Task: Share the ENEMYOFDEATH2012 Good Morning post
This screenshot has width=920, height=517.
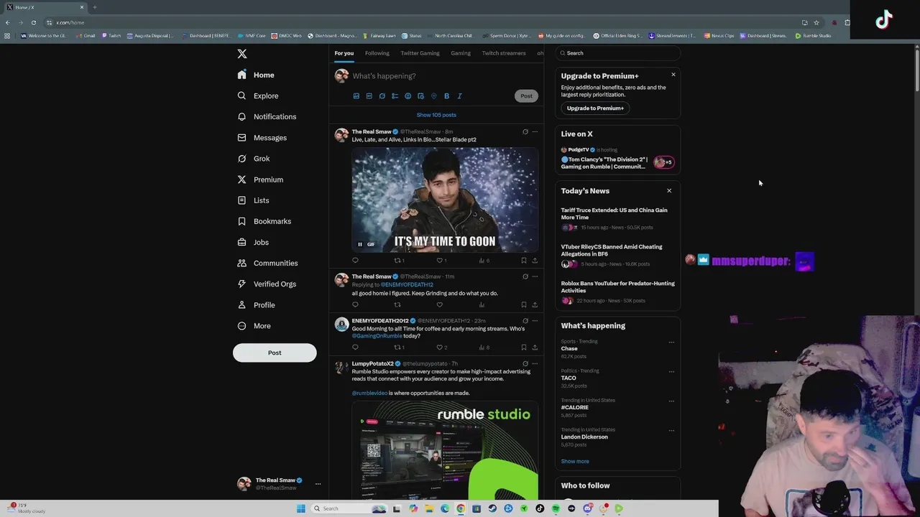Action: tap(535, 348)
